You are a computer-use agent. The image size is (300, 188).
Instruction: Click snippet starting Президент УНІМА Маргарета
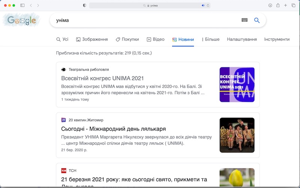136,140
